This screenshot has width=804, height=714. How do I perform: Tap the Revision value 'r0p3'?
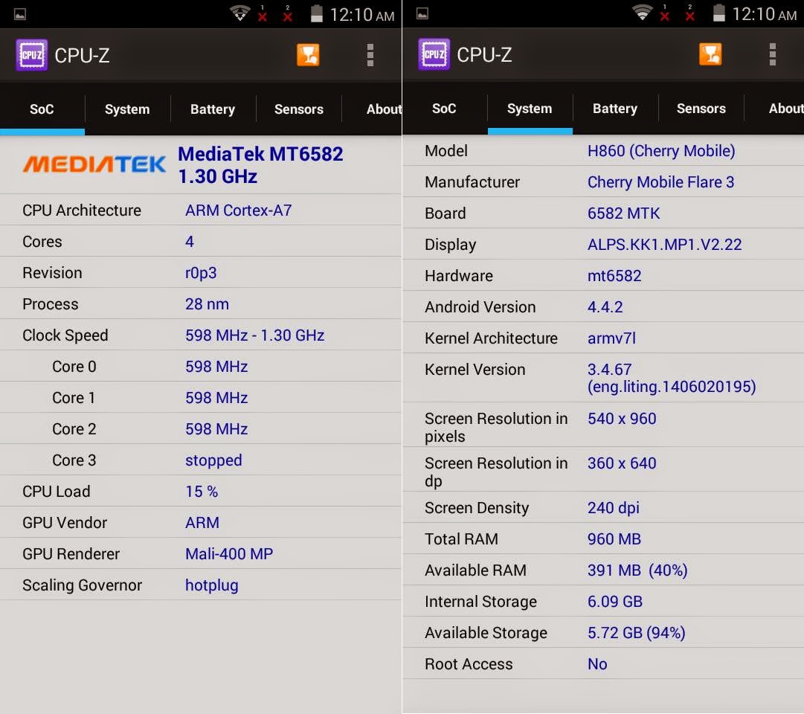pyautogui.click(x=201, y=273)
